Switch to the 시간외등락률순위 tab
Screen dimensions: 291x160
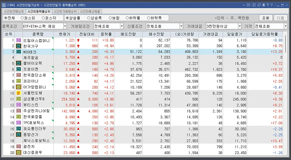point(39,11)
